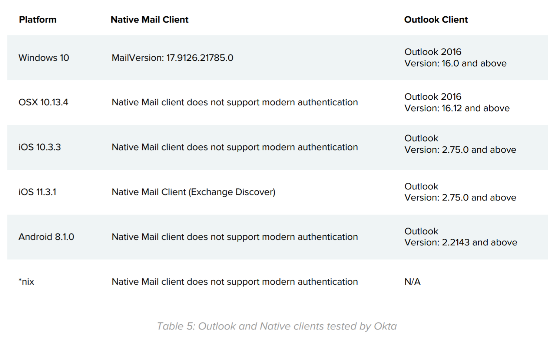Click the MailVersion 17.9126.21785.0 text
This screenshot has height=341, width=560.
172,58
